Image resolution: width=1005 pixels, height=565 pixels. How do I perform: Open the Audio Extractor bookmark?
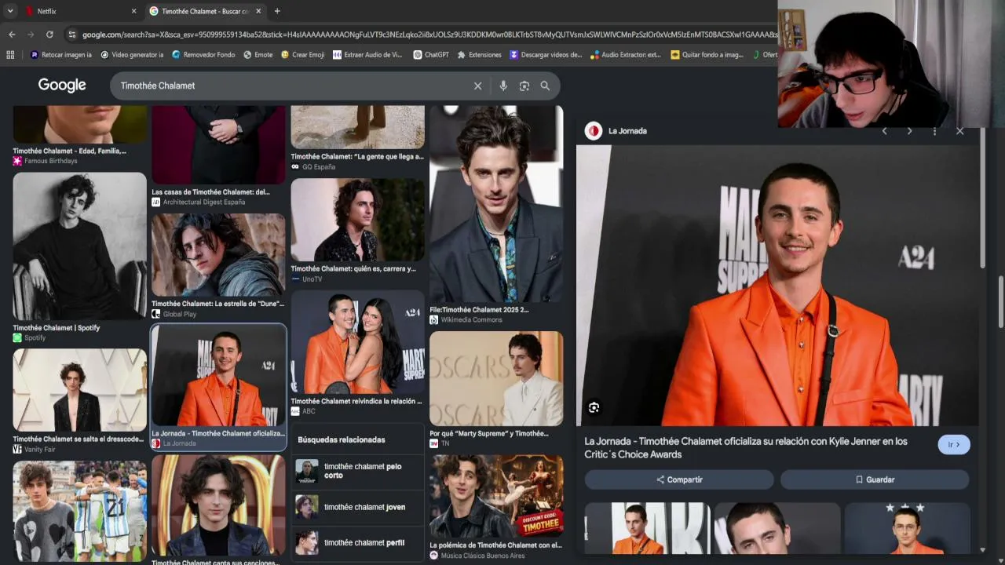pyautogui.click(x=627, y=55)
